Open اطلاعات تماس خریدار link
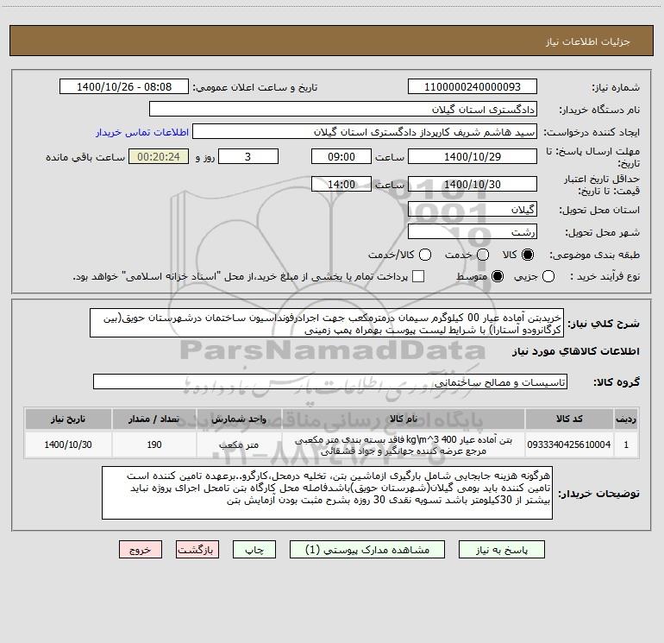The width and height of the screenshot is (664, 643). [142, 132]
